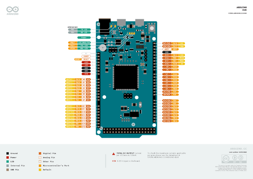Viewport: 253px width, 179px height.
Task: Click the +3V3 power pin label
Action: coord(86,62)
